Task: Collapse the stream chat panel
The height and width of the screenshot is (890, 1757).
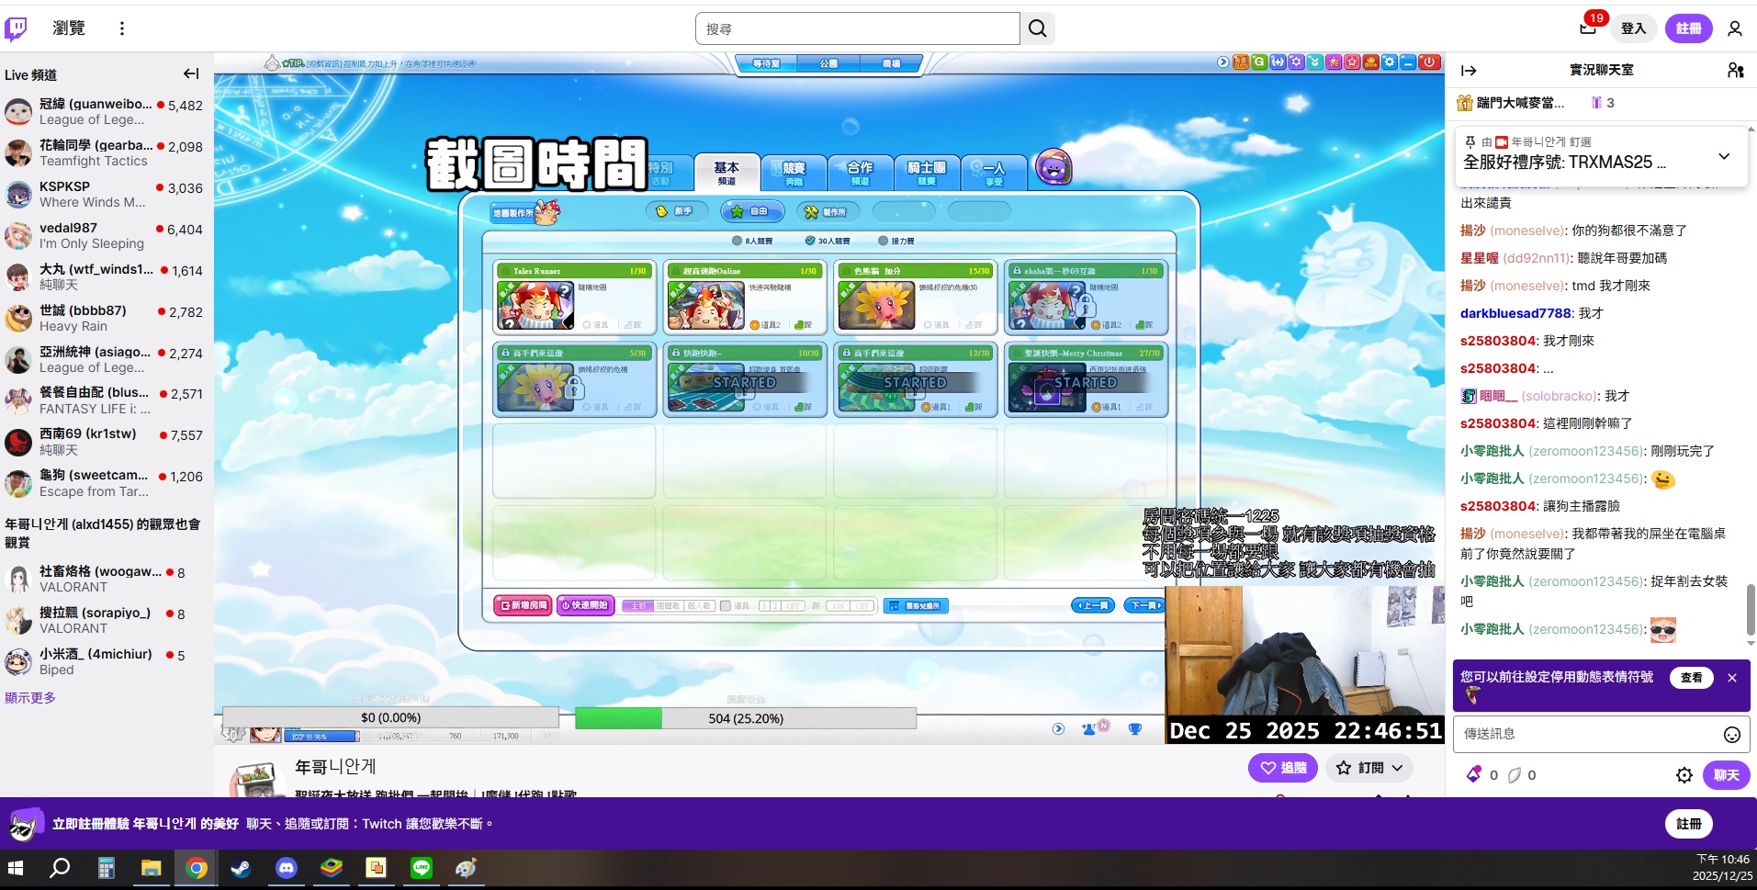Action: [1469, 71]
